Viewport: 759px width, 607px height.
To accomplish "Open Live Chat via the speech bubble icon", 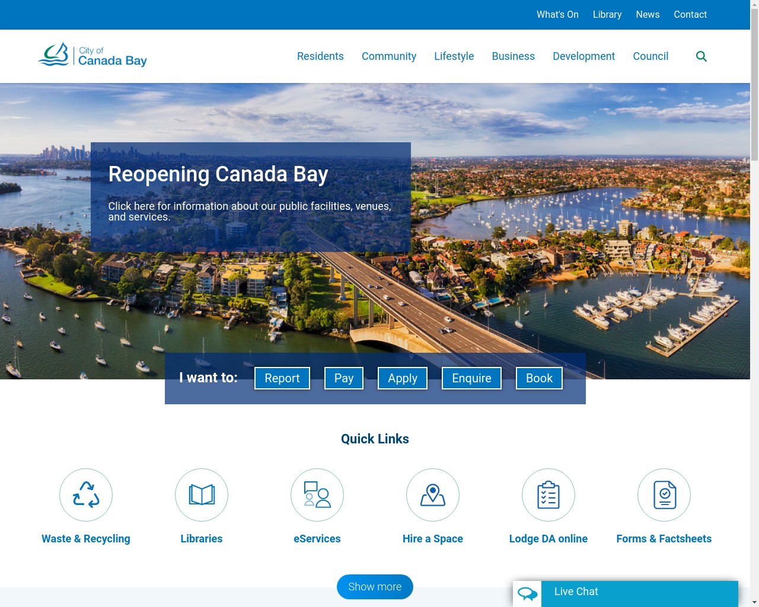I will (527, 592).
